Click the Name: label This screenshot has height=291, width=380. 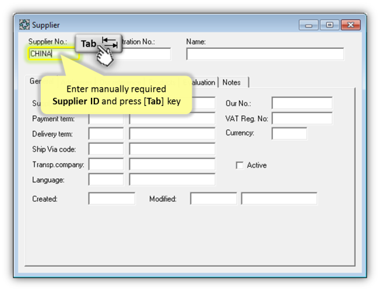[196, 42]
